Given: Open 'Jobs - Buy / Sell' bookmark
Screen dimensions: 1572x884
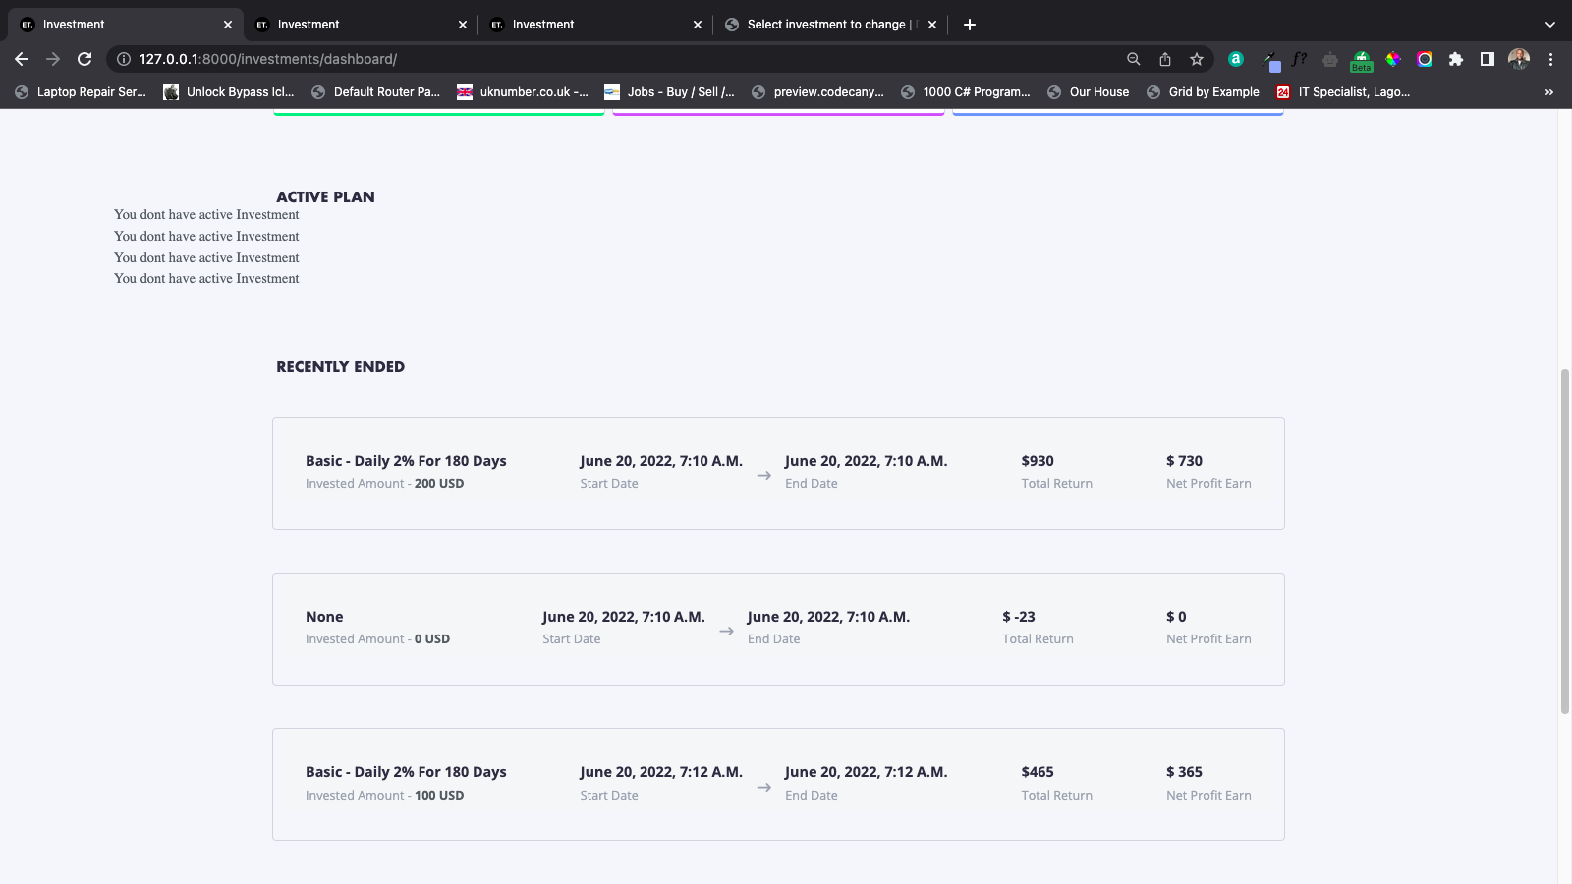Looking at the screenshot, I should pos(669,92).
